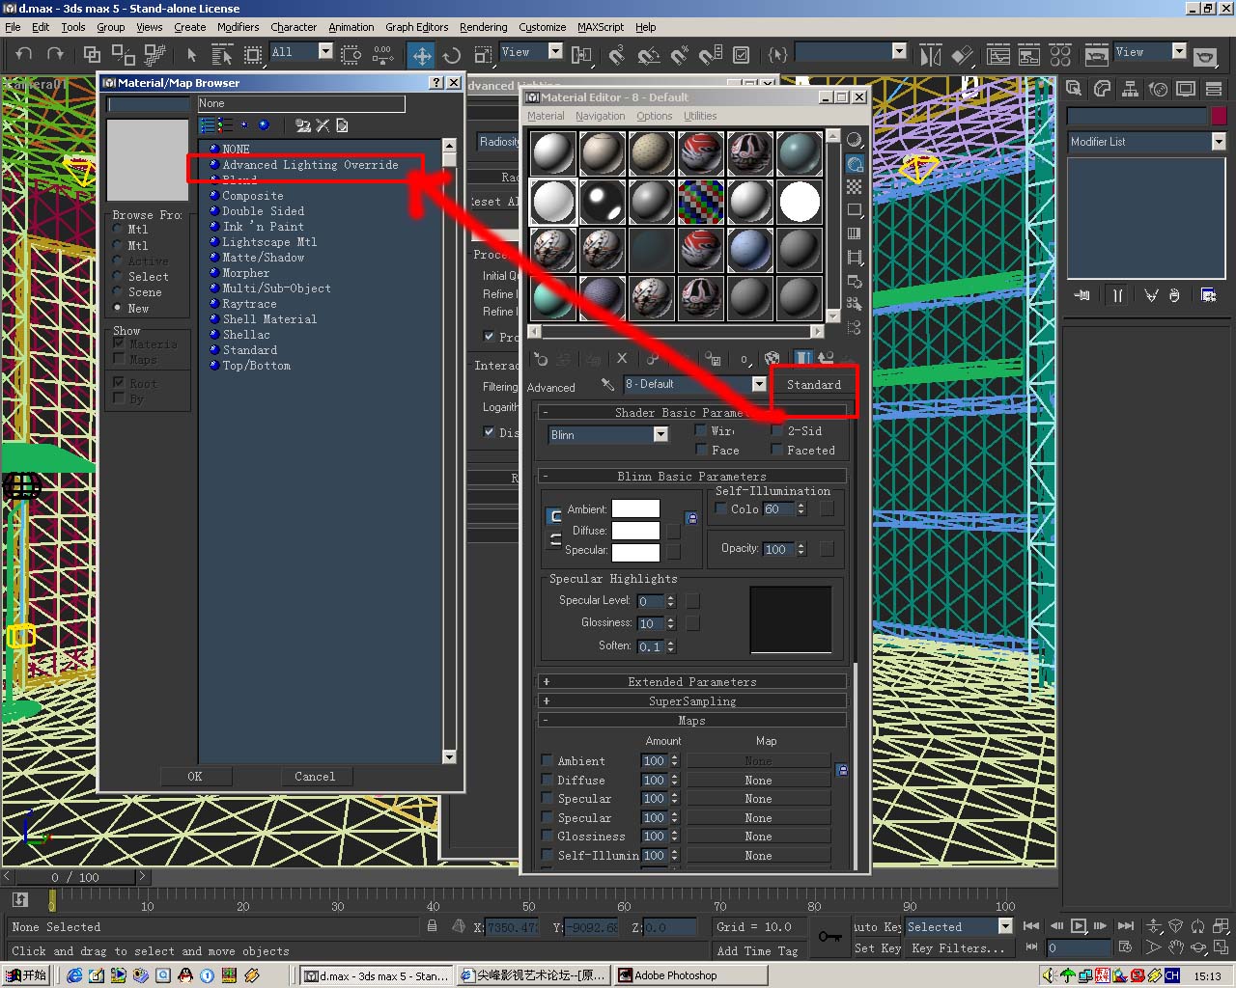Image resolution: width=1236 pixels, height=988 pixels.
Task: Pick material from object eyedropper
Action: coord(607,384)
